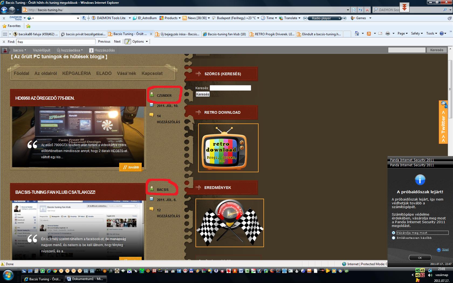
Task: Select the 'Vásárolja meg most' radio button
Action: [x=393, y=233]
